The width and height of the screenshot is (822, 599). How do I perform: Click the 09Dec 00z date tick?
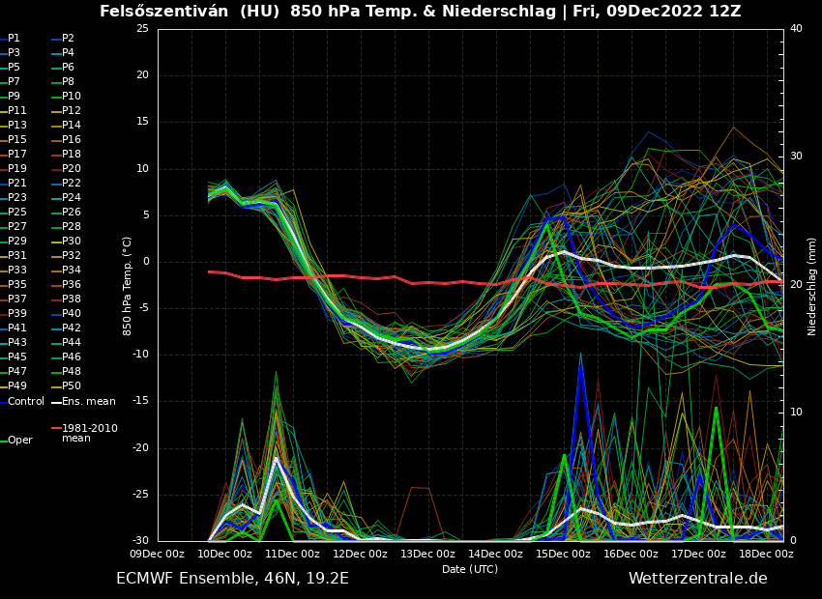[x=158, y=554]
